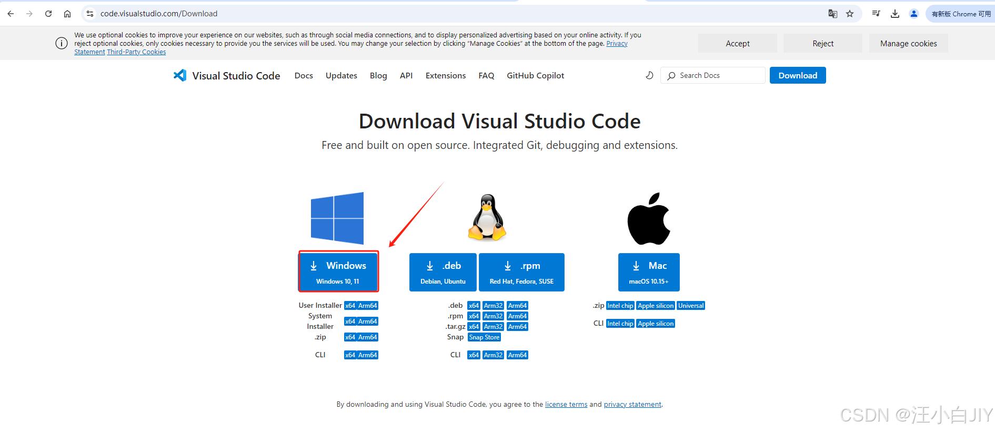Select Linux .deb Arm64 download
995x432 pixels.
tap(517, 306)
